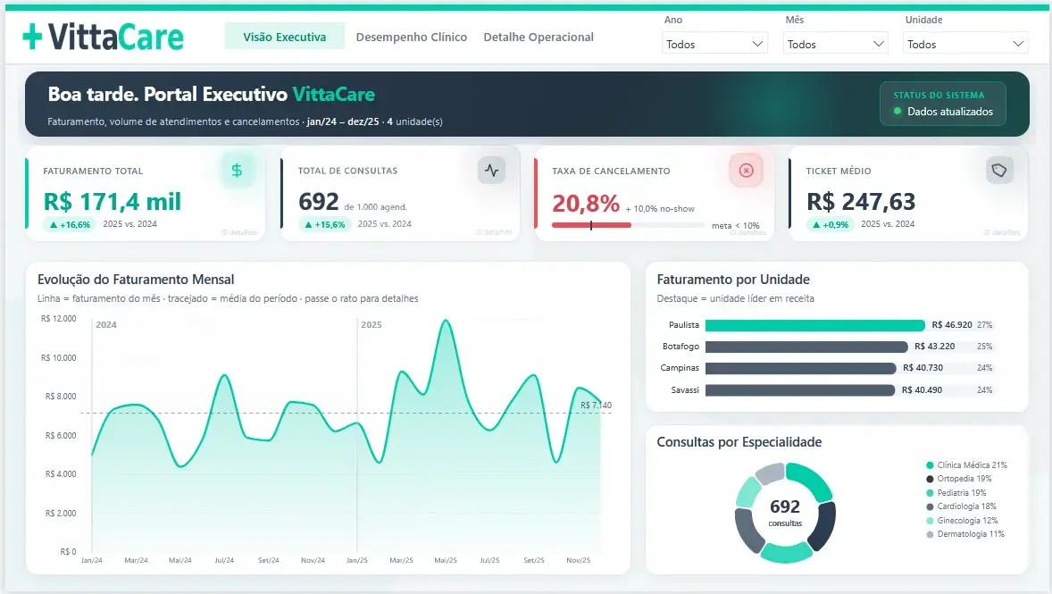Click the R$ 43.220 value

coord(935,347)
